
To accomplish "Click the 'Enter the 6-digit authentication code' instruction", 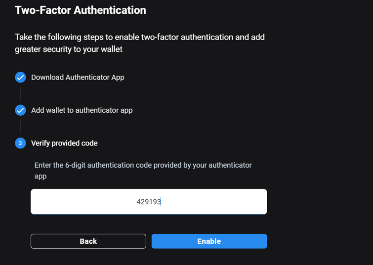I will pyautogui.click(x=143, y=165).
